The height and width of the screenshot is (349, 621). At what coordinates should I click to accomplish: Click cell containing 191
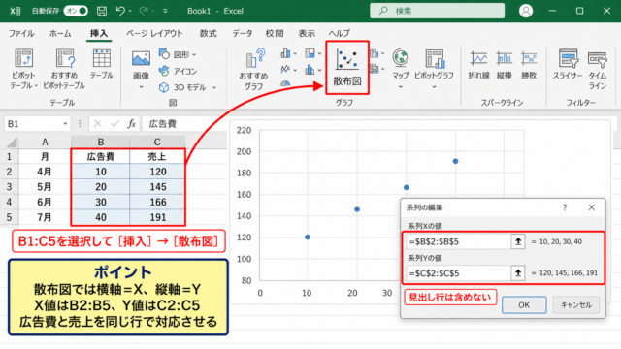point(157,217)
